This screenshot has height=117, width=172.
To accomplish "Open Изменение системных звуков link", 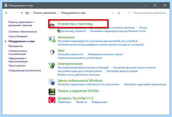I will click(x=105, y=54).
